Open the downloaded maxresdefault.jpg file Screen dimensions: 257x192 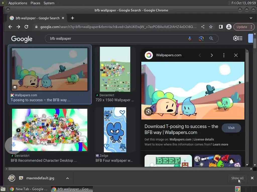tap(40, 178)
